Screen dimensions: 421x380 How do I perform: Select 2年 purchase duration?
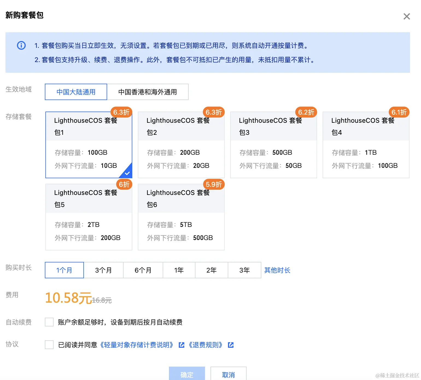coord(212,270)
